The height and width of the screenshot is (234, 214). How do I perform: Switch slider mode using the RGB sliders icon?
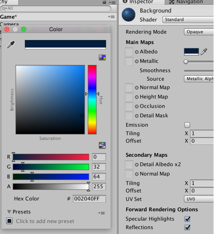tap(102, 145)
